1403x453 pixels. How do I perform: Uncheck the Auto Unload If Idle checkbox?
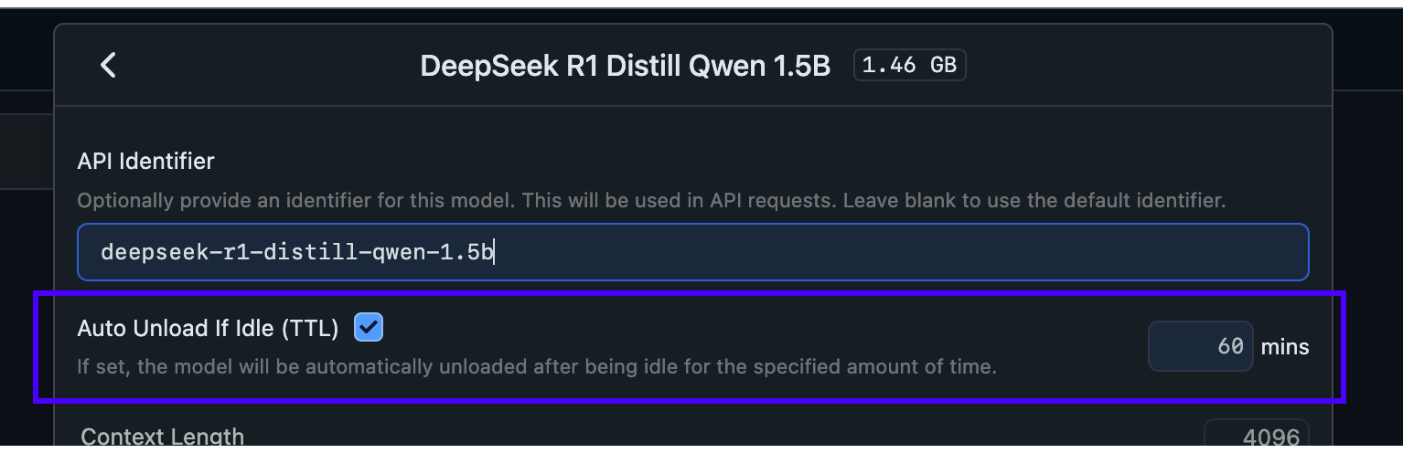[x=369, y=327]
